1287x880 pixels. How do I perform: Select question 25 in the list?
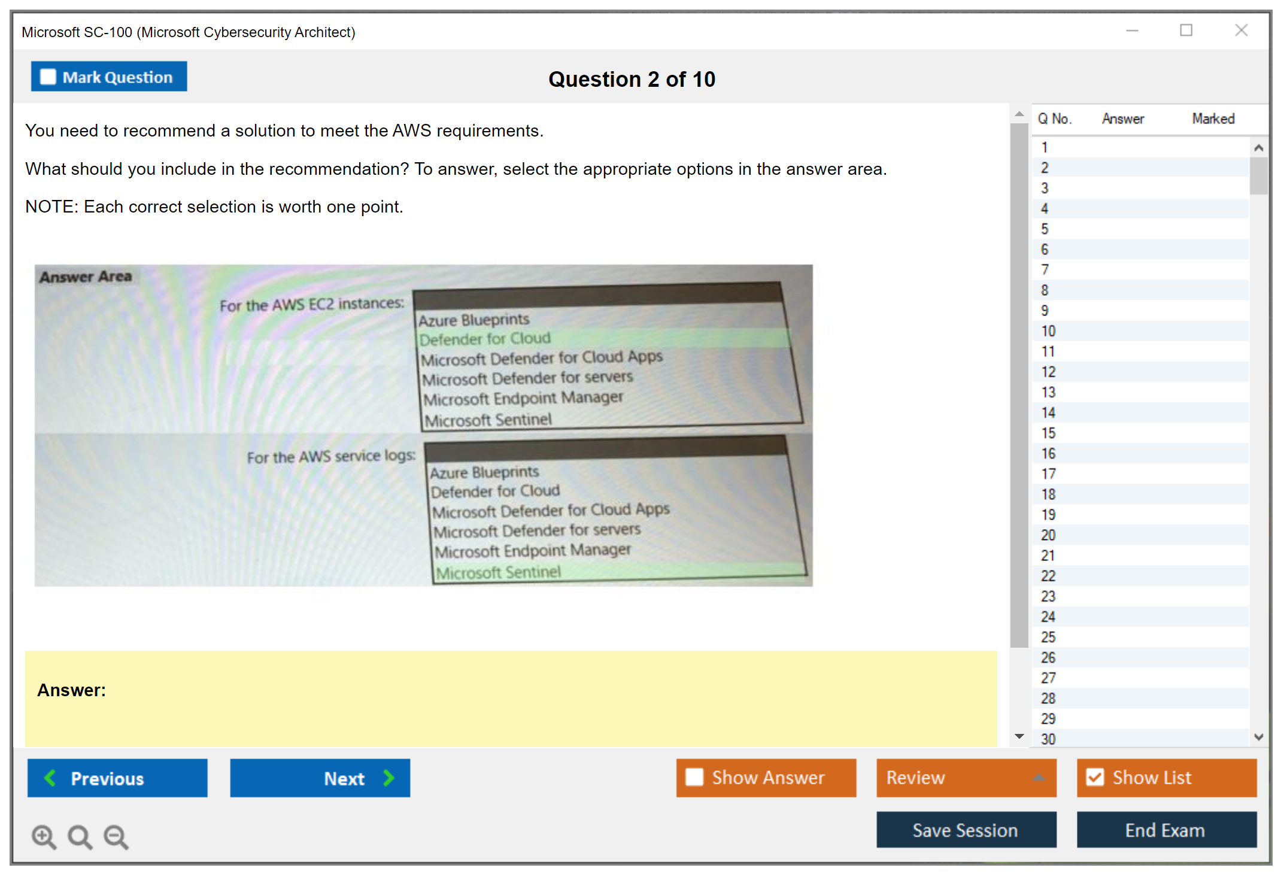coord(1048,637)
